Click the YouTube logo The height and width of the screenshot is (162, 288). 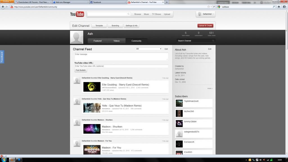click(77, 14)
